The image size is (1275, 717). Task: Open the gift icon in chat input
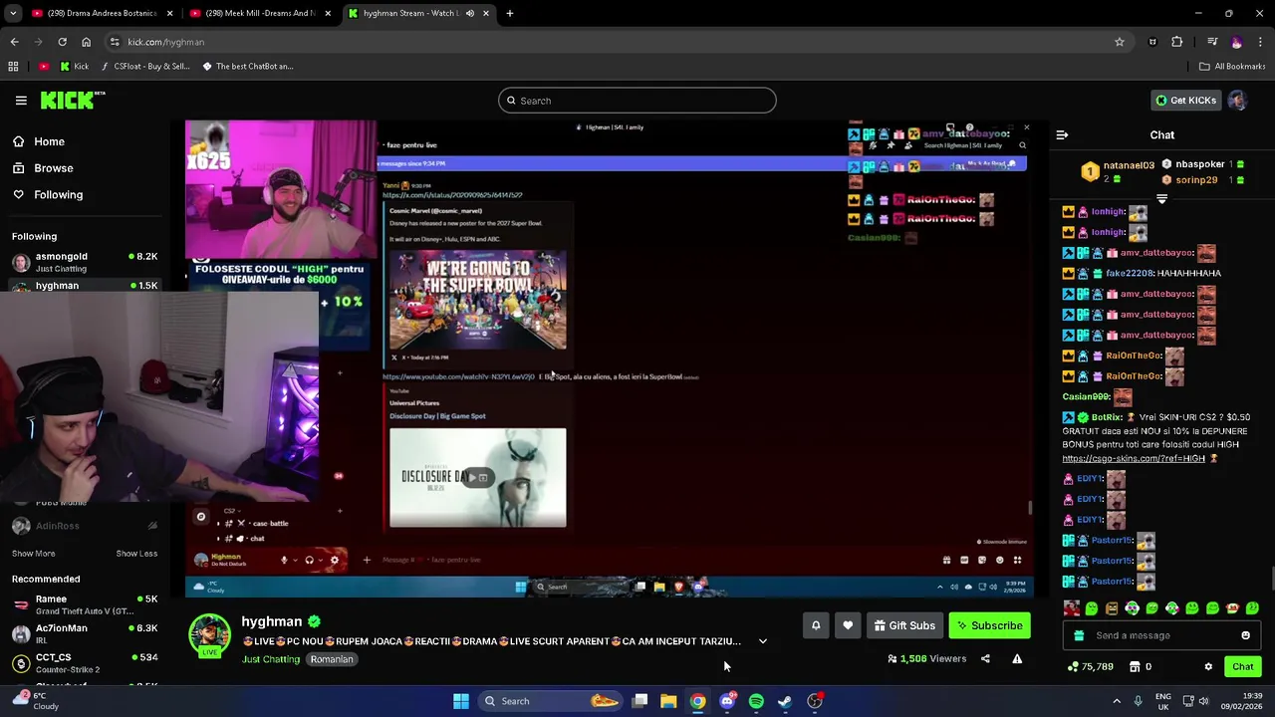tap(1079, 635)
